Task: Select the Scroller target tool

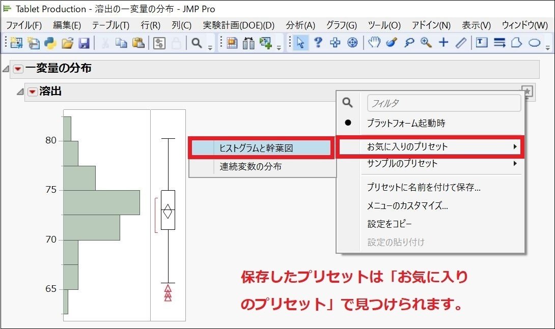Action: pyautogui.click(x=352, y=43)
